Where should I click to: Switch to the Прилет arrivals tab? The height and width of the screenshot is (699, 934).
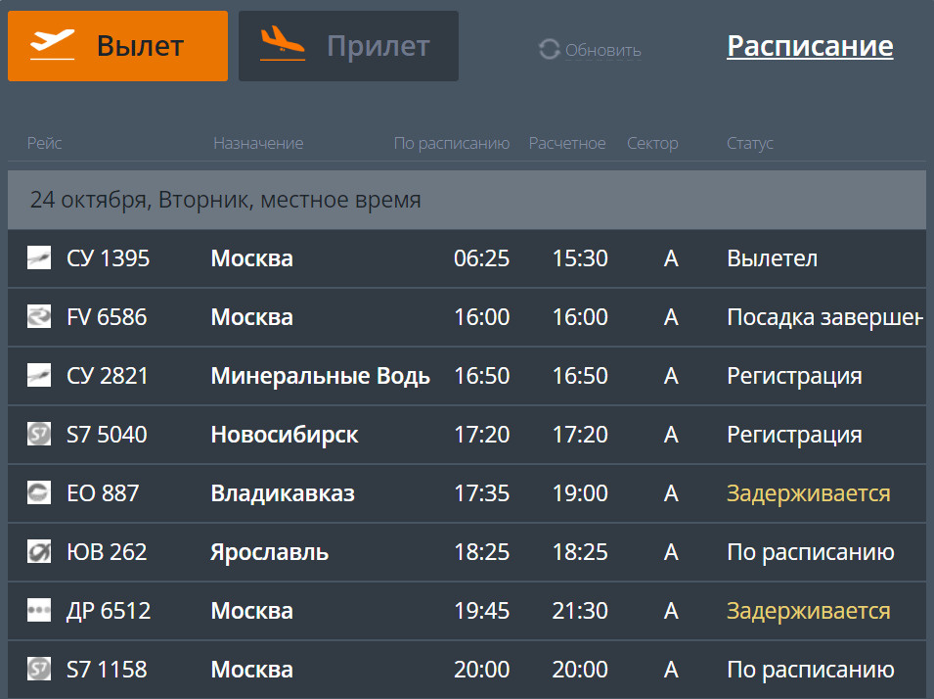348,46
